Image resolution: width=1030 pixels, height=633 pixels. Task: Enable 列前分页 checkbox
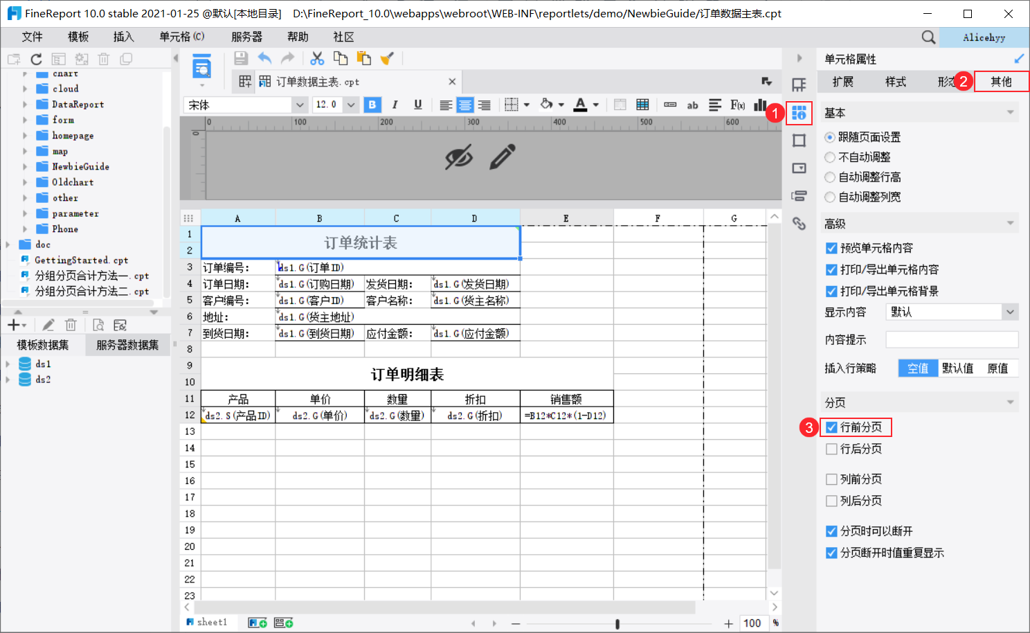point(831,479)
